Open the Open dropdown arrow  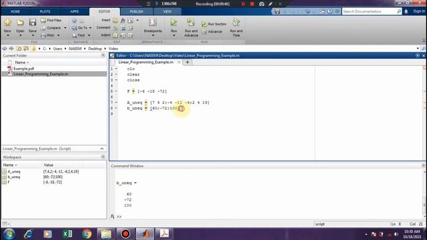pos(20,35)
